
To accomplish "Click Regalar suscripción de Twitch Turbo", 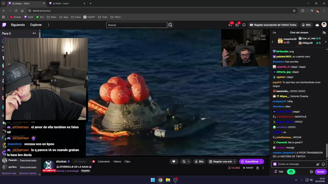I will coord(273,25).
